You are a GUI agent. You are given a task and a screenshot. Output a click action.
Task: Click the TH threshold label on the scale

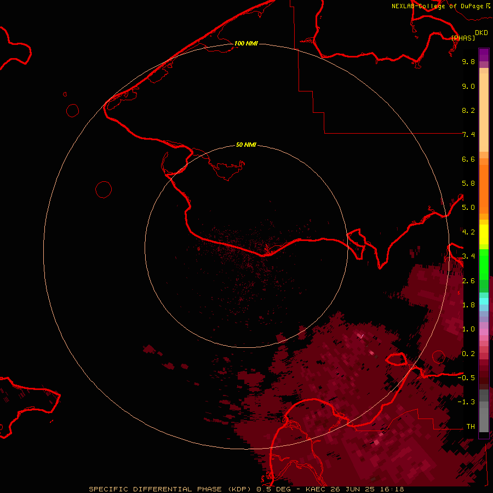click(x=471, y=427)
